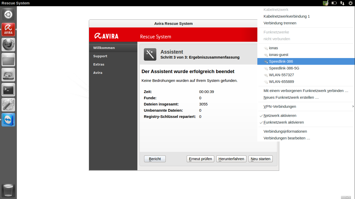Click the Funde label

tap(150, 98)
